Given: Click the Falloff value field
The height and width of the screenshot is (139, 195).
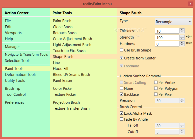Looking at the screenshot, I should click(167, 125).
